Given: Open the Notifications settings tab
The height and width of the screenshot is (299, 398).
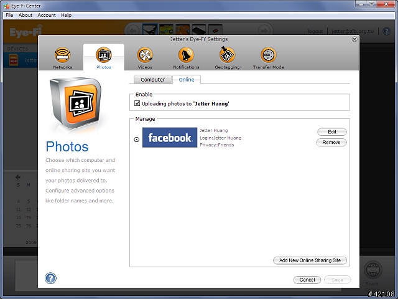Looking at the screenshot, I should click(x=186, y=58).
